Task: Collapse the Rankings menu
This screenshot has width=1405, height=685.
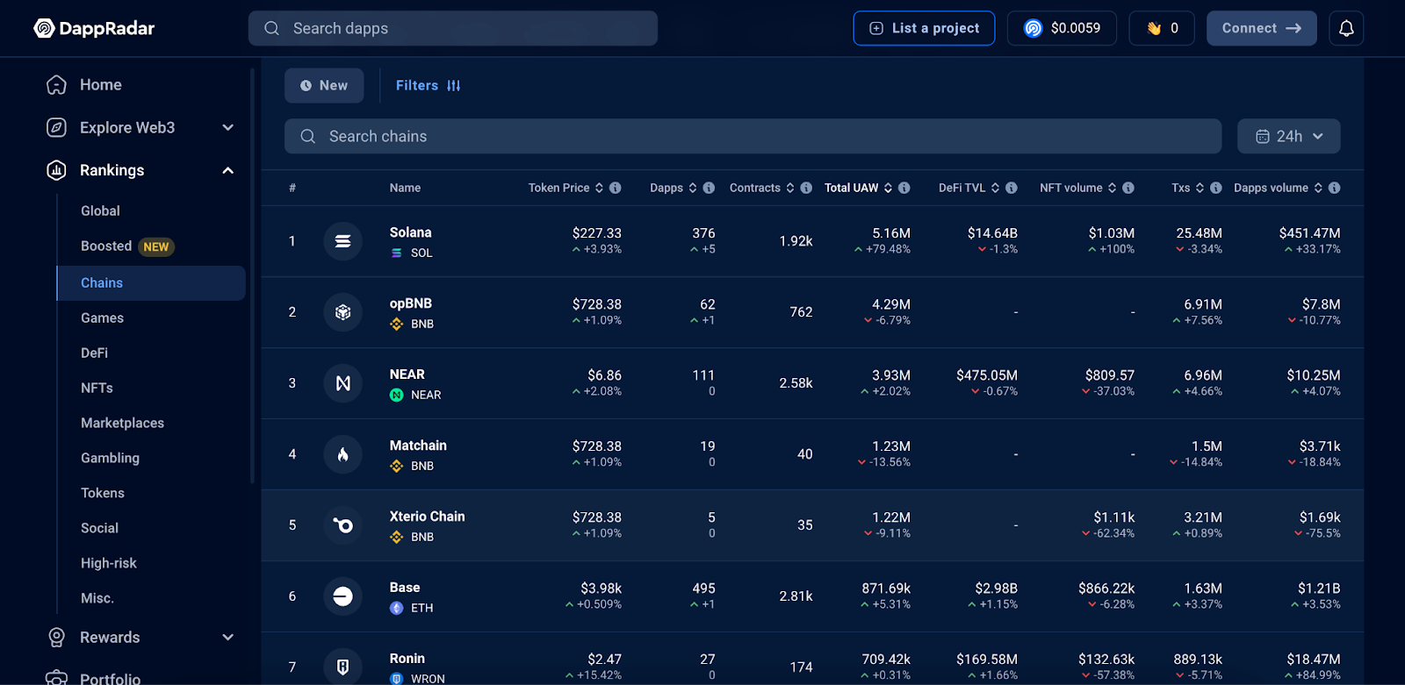Action: pos(228,170)
